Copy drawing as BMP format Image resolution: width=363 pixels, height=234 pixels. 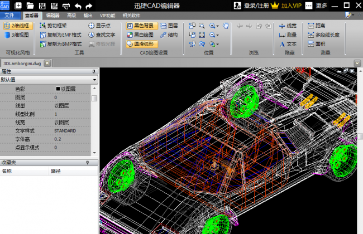(x=61, y=44)
